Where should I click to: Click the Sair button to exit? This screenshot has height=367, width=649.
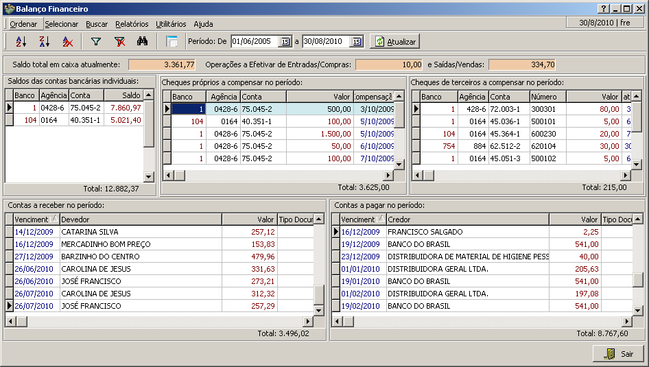pos(618,354)
